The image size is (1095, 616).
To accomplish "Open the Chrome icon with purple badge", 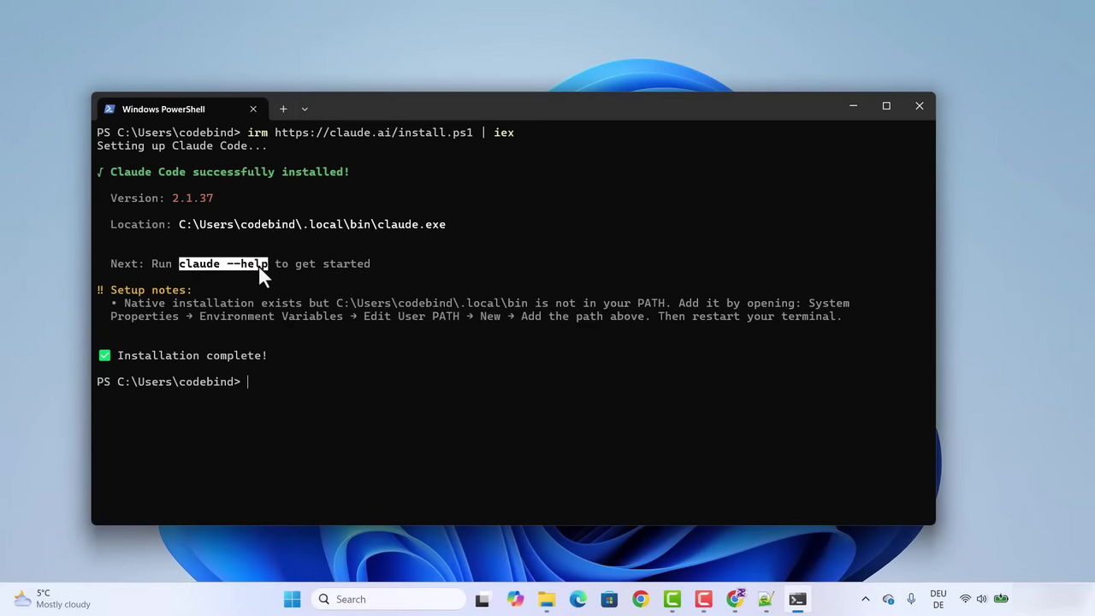I will (735, 599).
